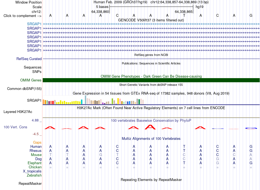The height and width of the screenshot is (190, 260).
Task: Click the hg19 label beside scale bar
Action: [200, 7]
